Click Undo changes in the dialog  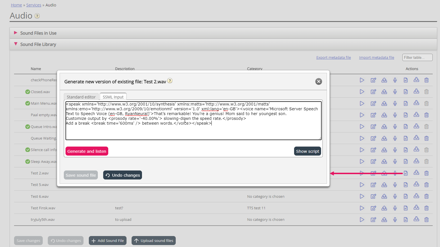click(x=123, y=175)
